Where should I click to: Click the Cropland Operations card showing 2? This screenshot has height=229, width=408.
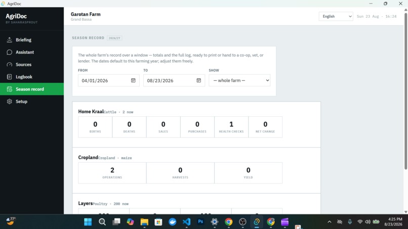[112, 173]
